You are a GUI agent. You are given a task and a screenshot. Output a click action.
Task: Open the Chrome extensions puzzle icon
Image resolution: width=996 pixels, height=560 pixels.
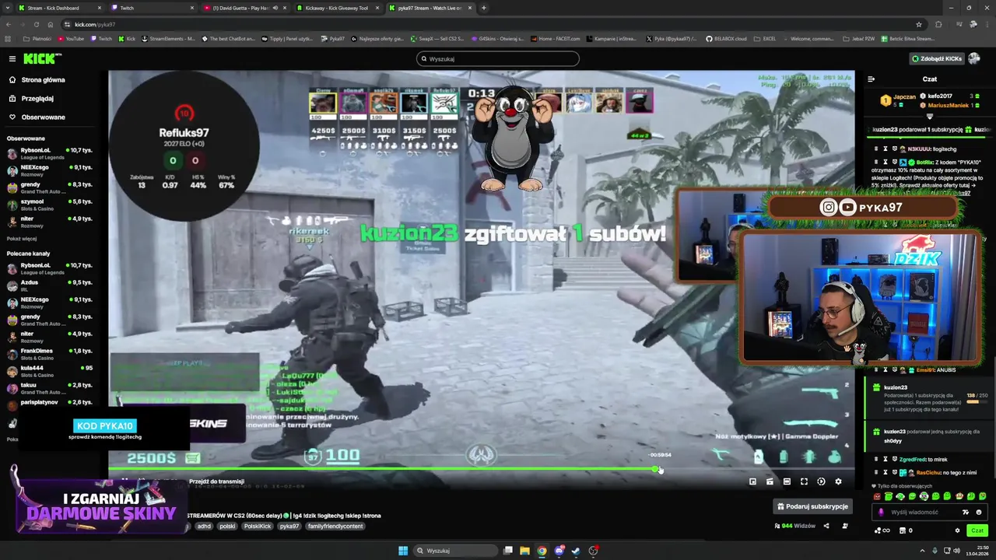point(938,24)
